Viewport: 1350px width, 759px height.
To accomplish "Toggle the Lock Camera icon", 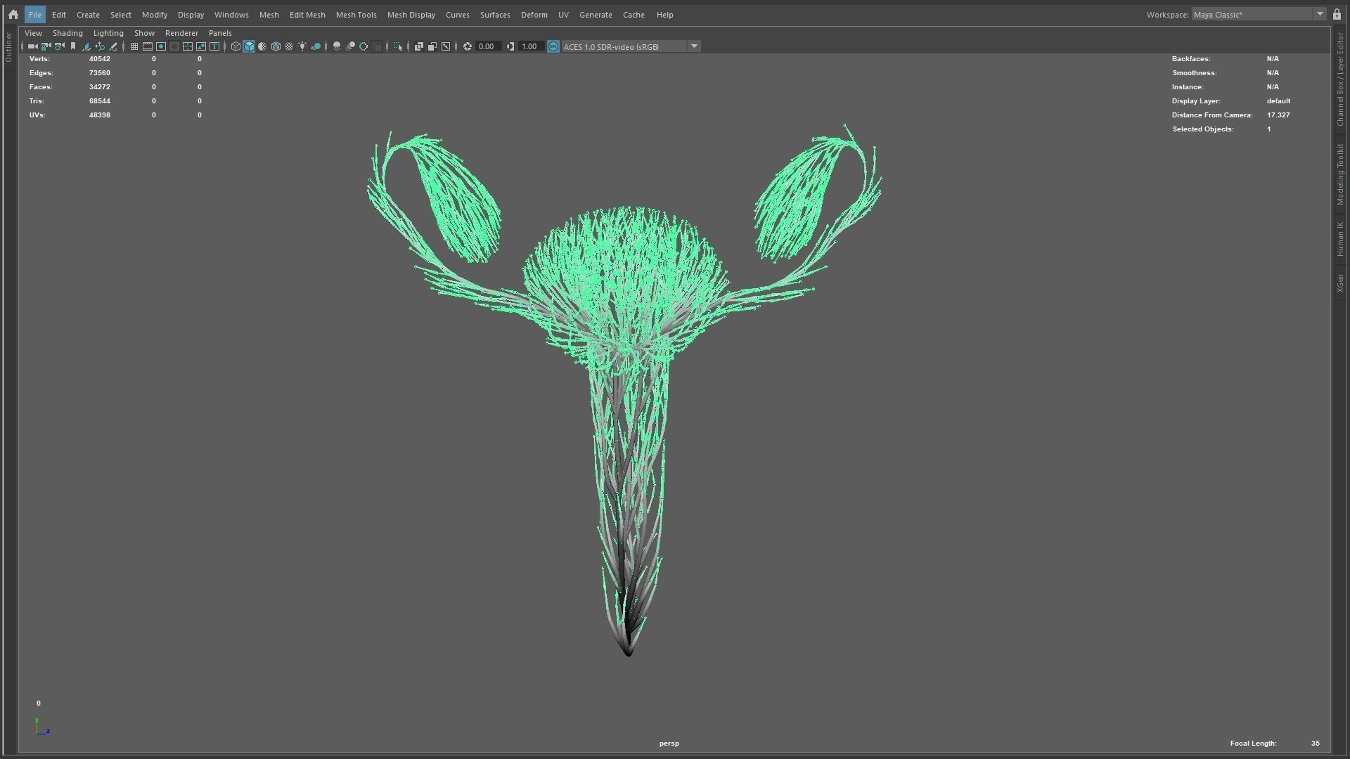I will 46,46.
